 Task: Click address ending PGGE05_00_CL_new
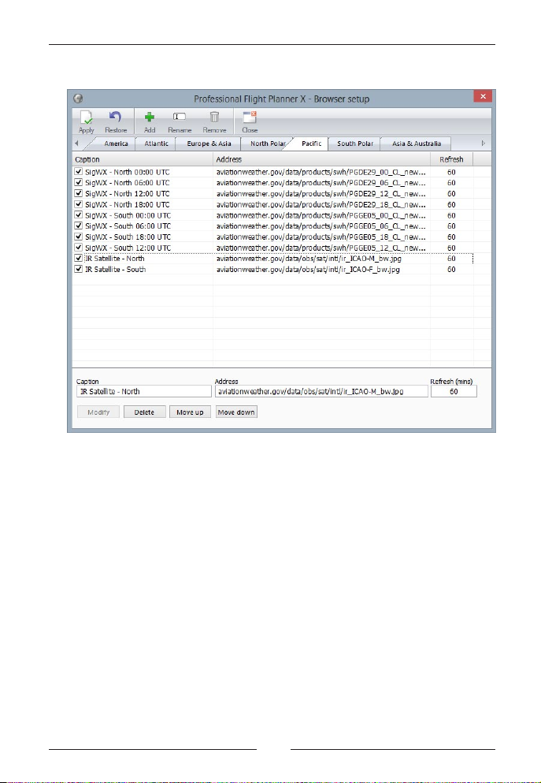[321, 215]
